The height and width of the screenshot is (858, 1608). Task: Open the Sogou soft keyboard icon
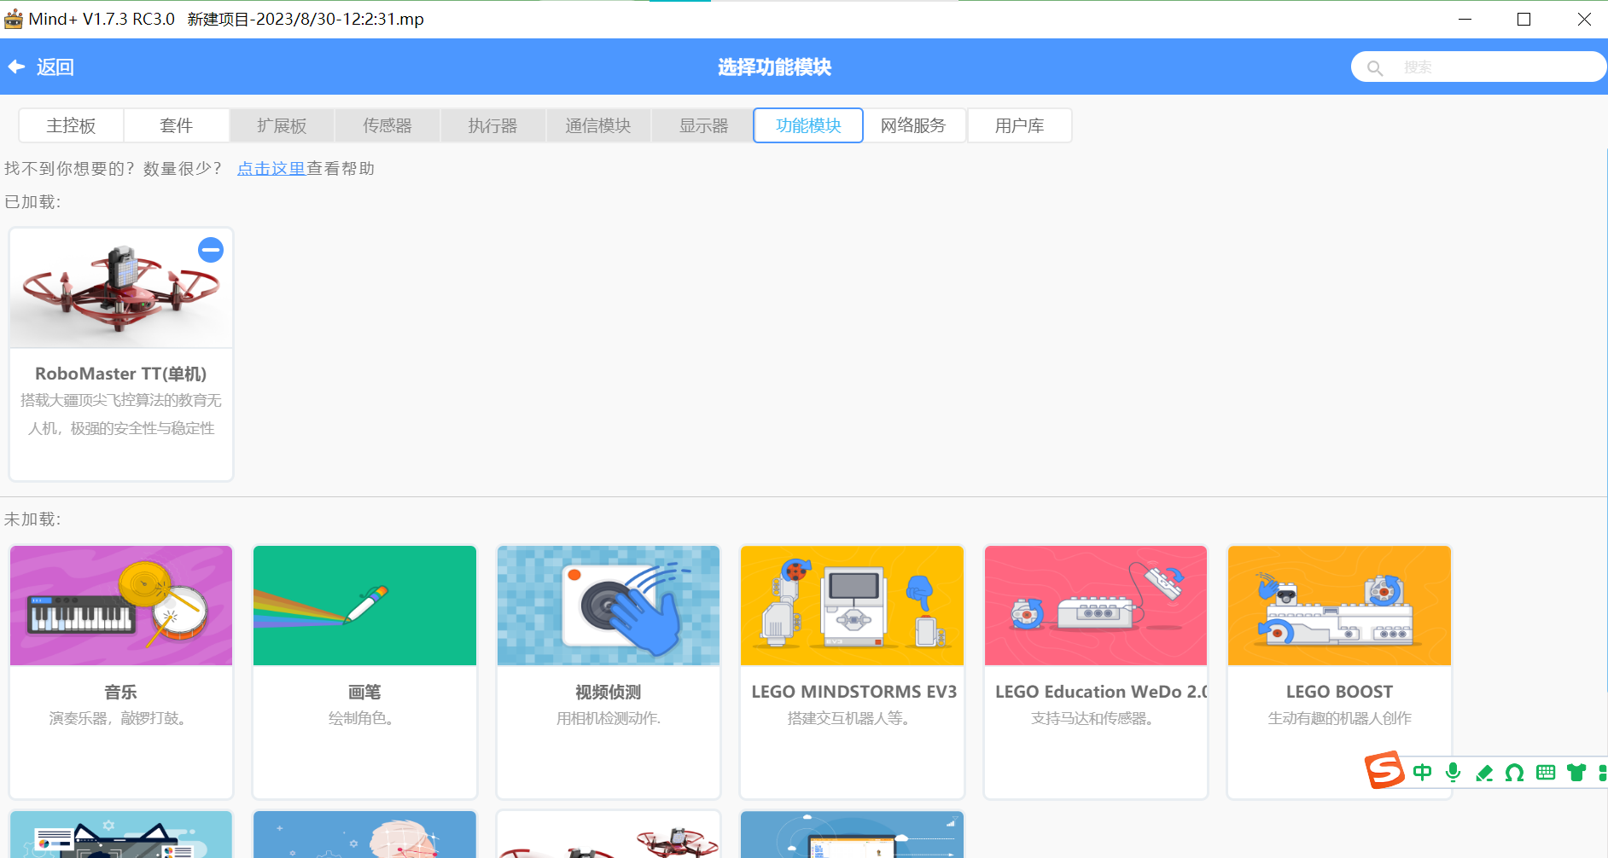click(1546, 773)
